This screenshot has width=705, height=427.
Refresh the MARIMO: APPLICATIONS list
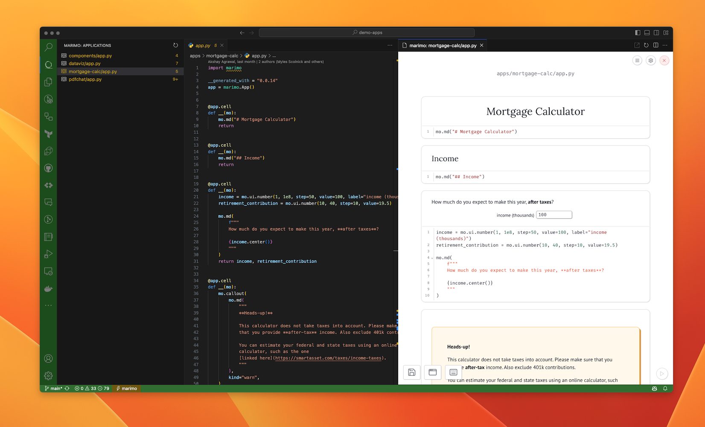point(176,45)
